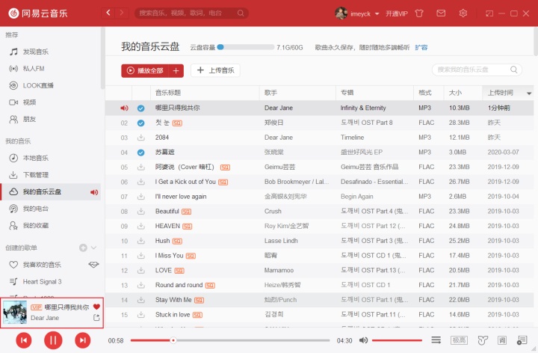538x353 pixels.
Task: Download LOVE in row 12
Action: click(140, 271)
